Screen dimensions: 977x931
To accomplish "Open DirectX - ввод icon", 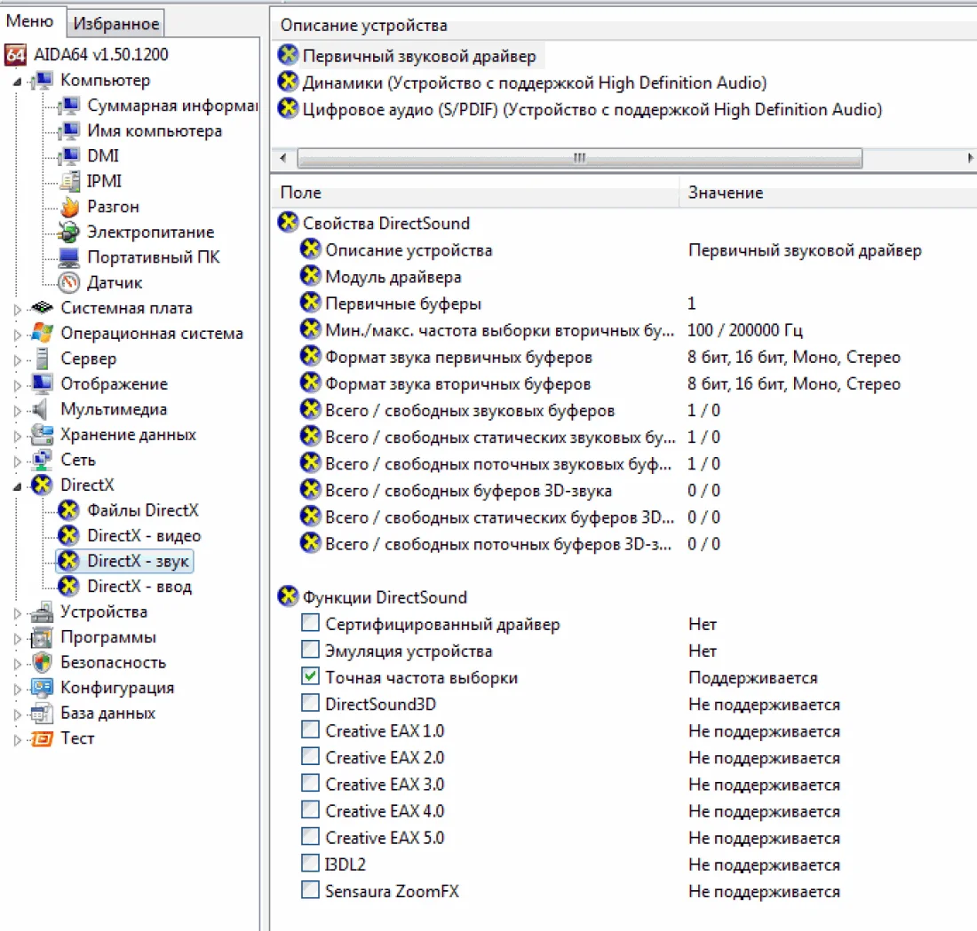I will coord(68,587).
